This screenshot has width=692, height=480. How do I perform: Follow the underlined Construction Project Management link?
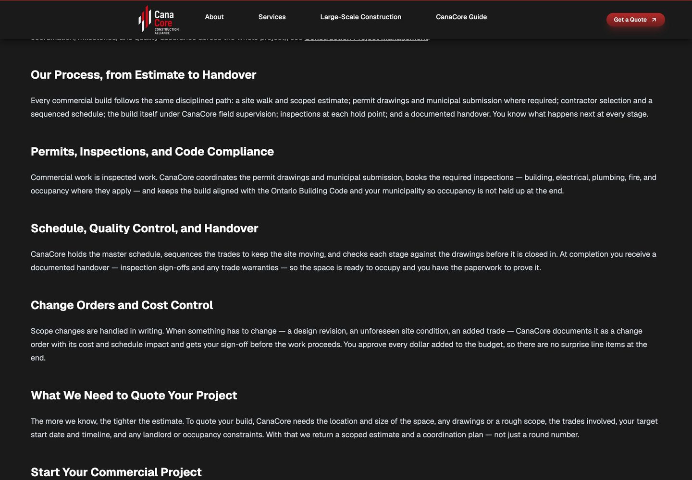coord(366,38)
